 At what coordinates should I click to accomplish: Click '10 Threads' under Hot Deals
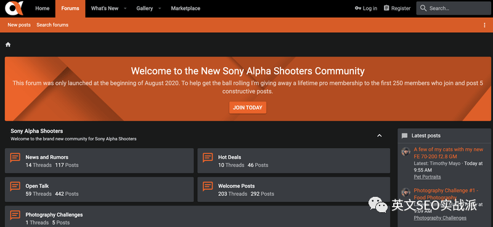(x=232, y=165)
